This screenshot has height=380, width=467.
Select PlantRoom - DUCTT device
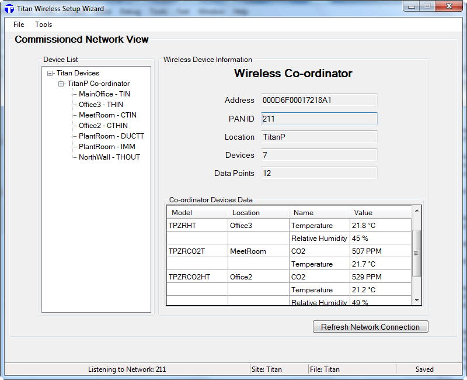coord(111,136)
